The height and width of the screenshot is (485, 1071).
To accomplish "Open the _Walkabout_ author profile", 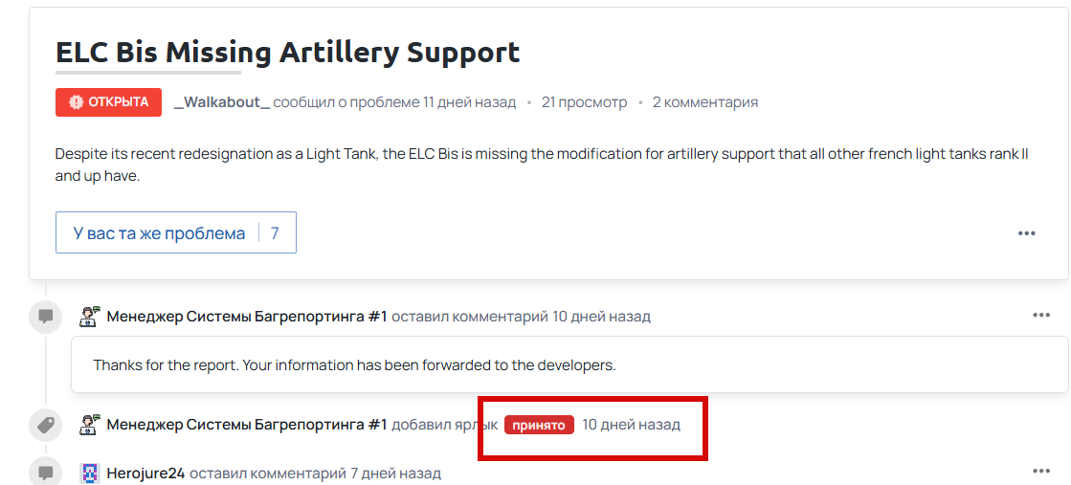I will pyautogui.click(x=221, y=102).
